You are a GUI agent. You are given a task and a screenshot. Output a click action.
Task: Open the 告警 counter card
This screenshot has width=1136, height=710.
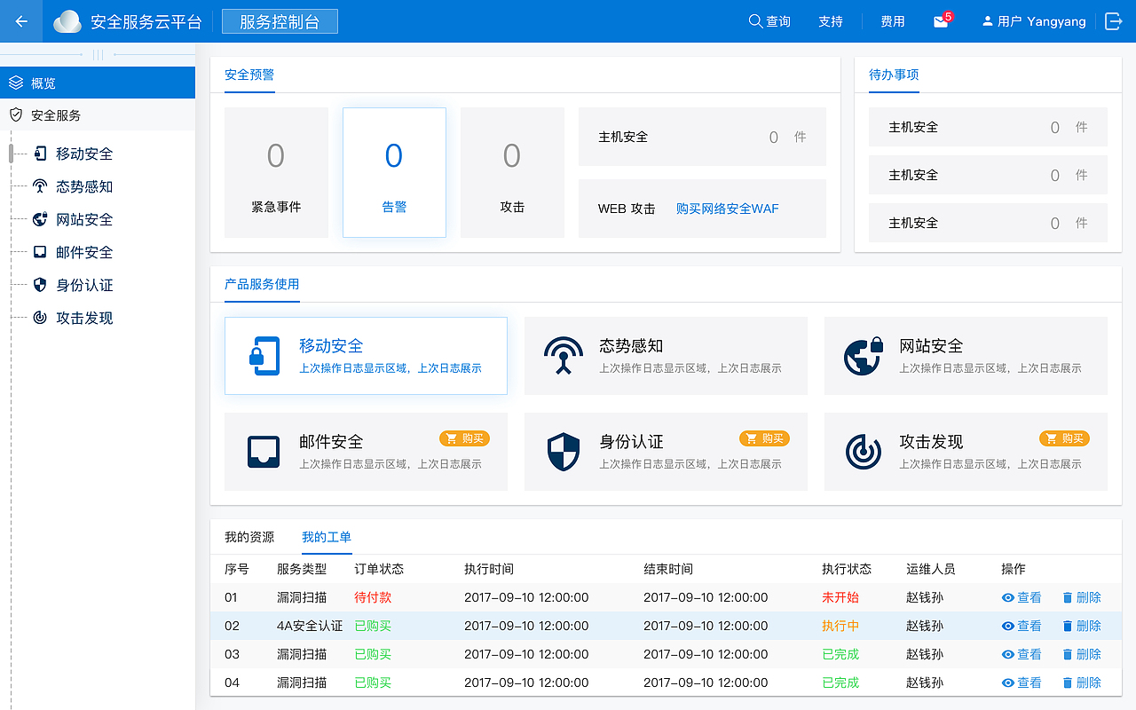394,172
